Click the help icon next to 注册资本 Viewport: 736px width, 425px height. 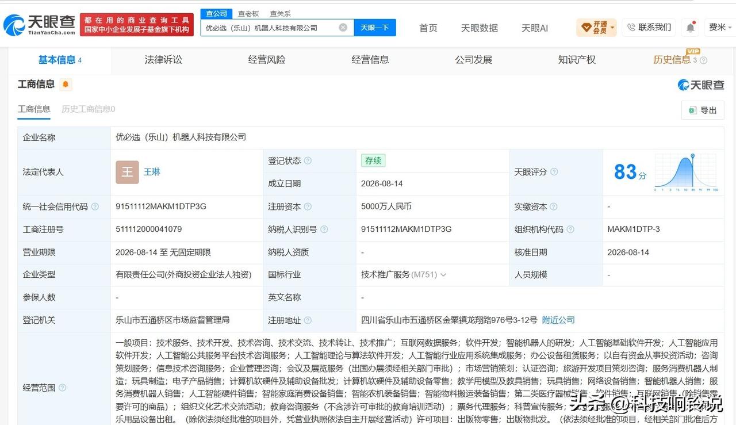(x=308, y=206)
